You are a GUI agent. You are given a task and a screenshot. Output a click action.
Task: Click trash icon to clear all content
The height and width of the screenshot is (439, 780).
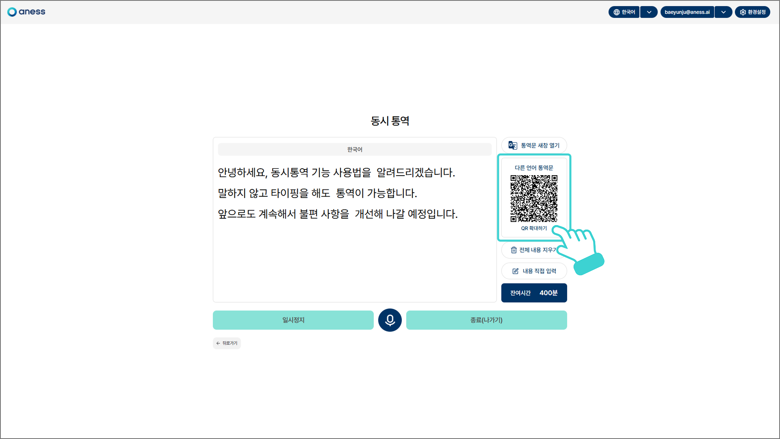tap(514, 250)
